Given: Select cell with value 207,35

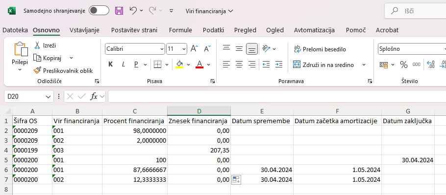Looking at the screenshot, I should (199, 150).
